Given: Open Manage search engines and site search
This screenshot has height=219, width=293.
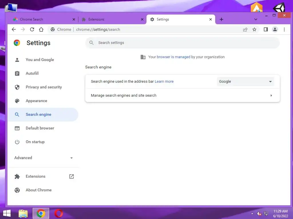Looking at the screenshot, I should tap(182, 95).
